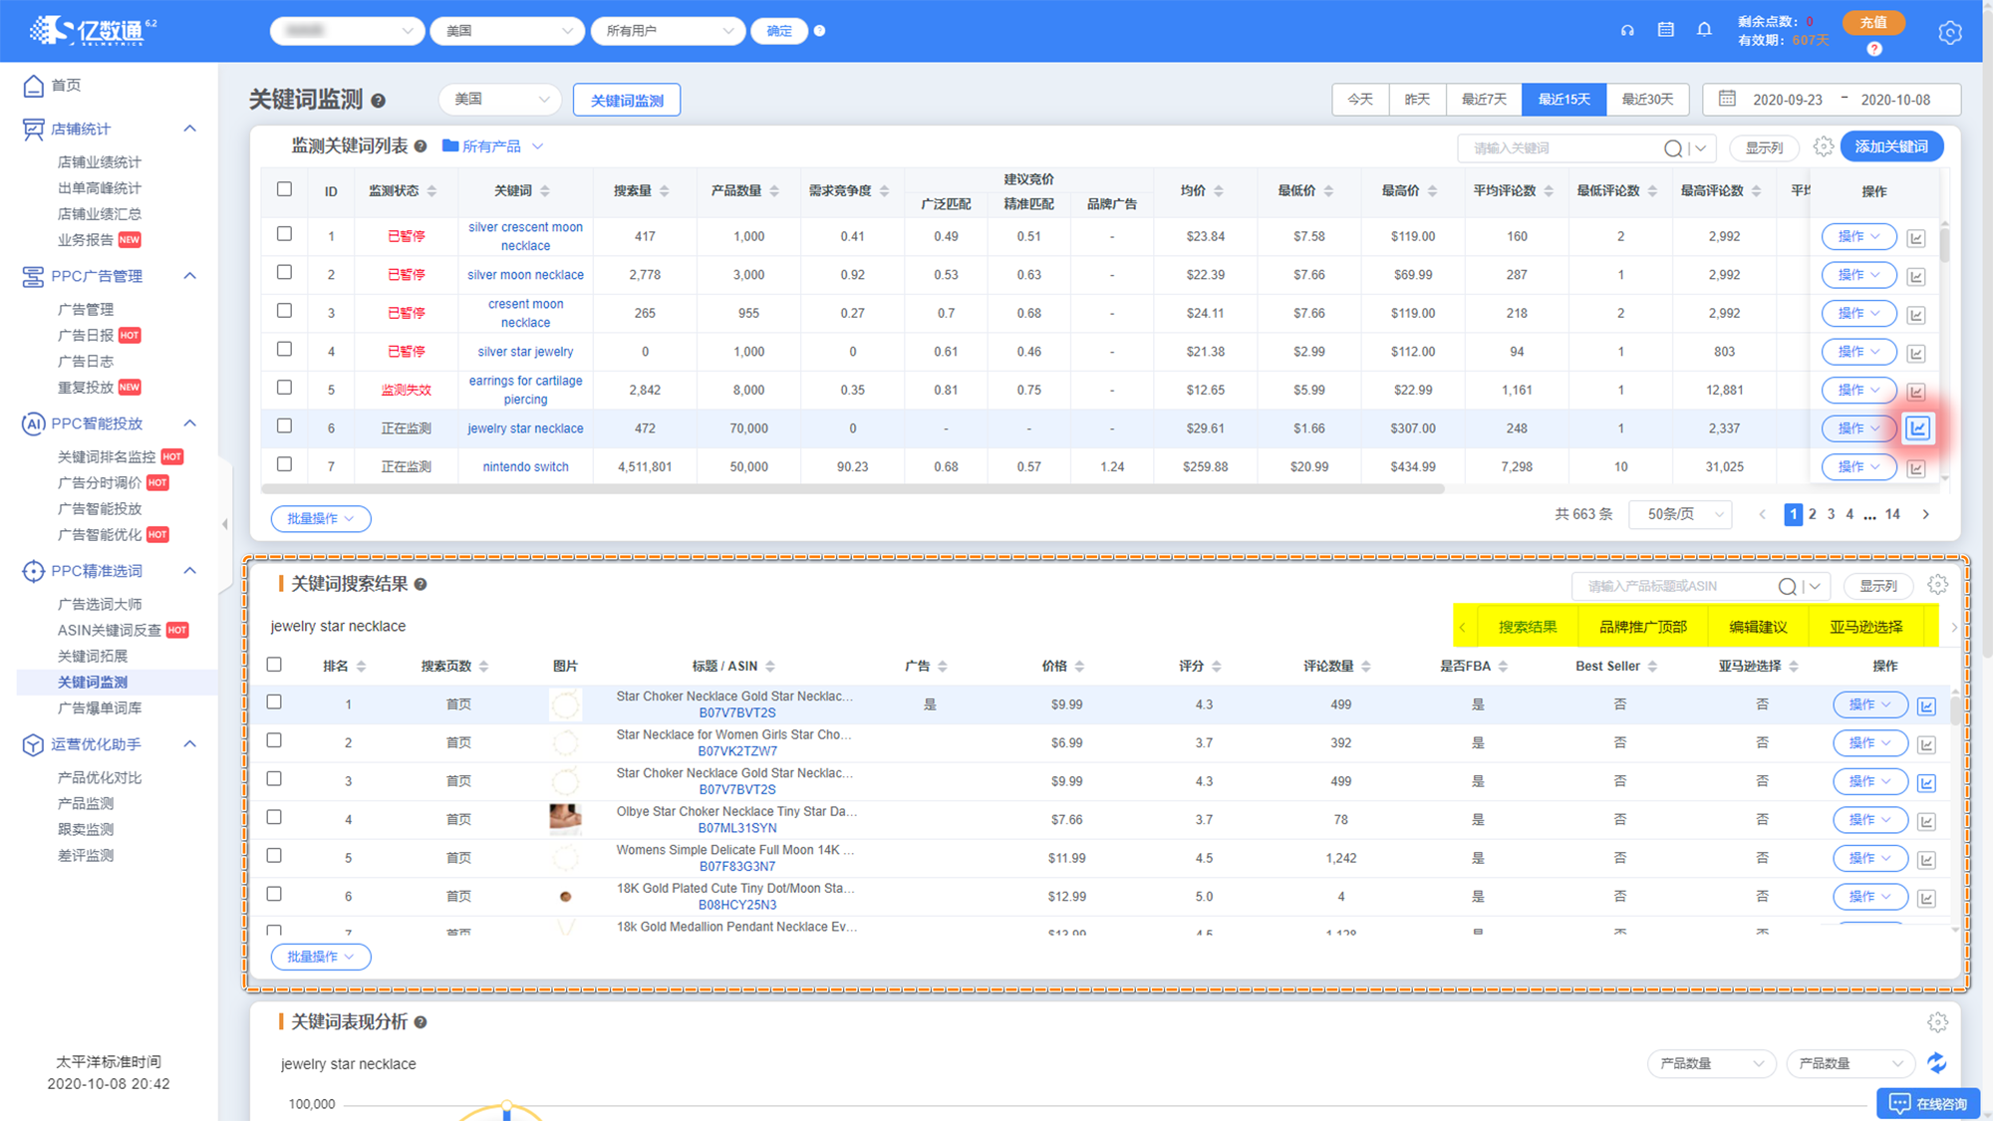Click search icon in keyword input box
This screenshot has height=1121, width=1993.
(x=1673, y=148)
